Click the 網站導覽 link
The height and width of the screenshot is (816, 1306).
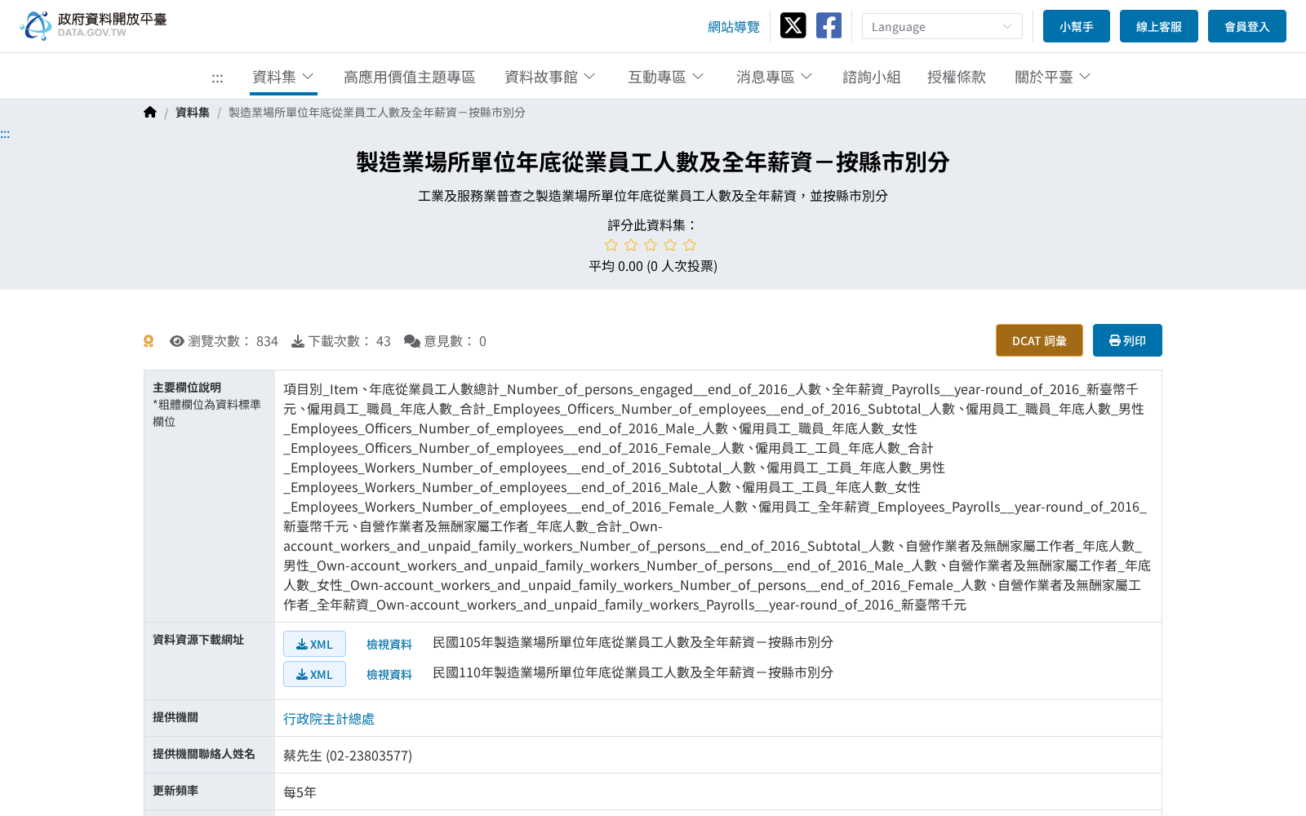(734, 27)
